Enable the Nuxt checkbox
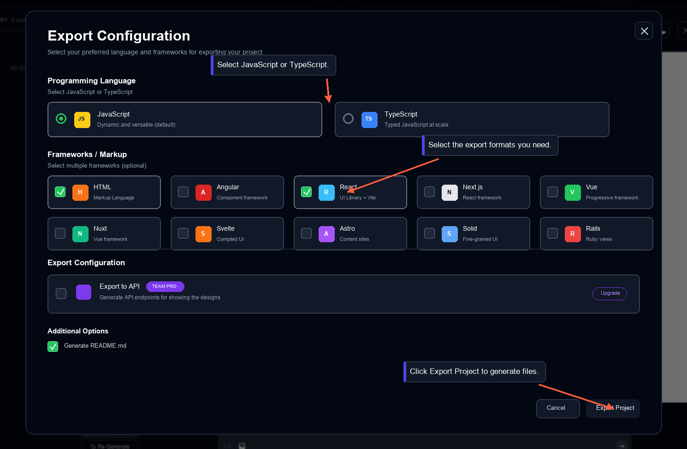Viewport: 687px width, 449px height. click(x=60, y=233)
